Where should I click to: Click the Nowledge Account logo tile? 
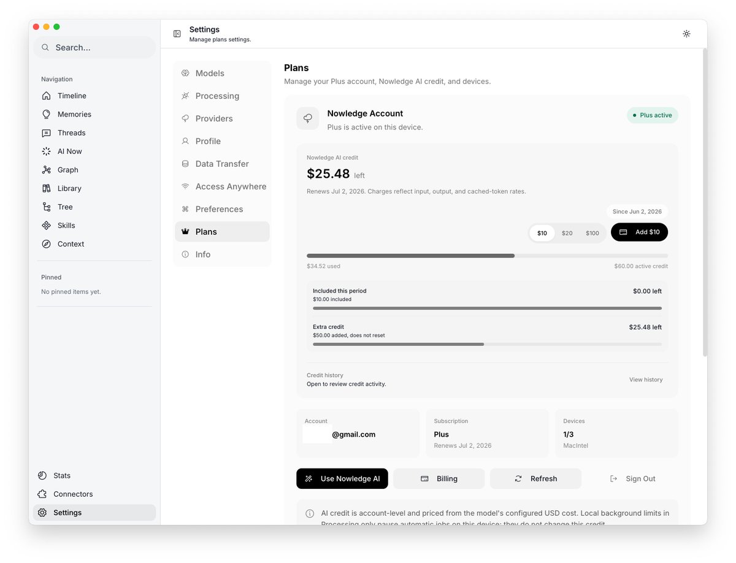point(308,118)
